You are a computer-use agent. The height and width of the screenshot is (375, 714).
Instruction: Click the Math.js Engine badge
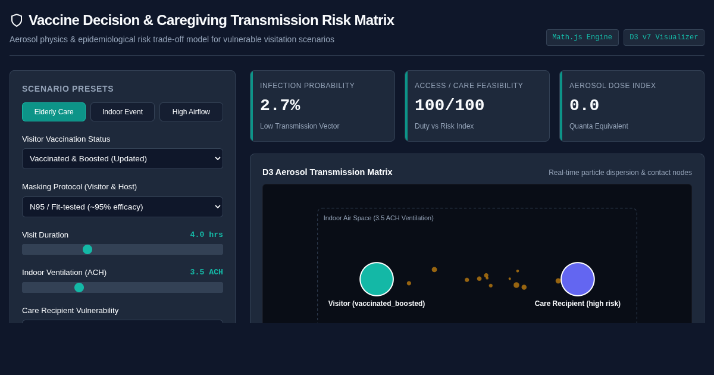tap(582, 37)
